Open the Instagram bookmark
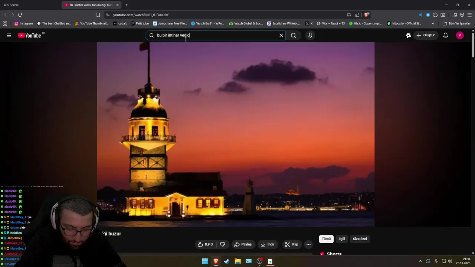Image resolution: width=475 pixels, height=267 pixels. (x=23, y=23)
